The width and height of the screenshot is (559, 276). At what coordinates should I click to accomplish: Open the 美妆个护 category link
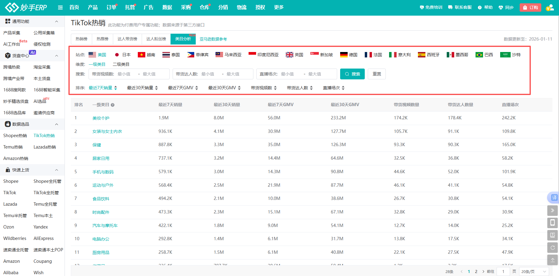[x=101, y=118]
